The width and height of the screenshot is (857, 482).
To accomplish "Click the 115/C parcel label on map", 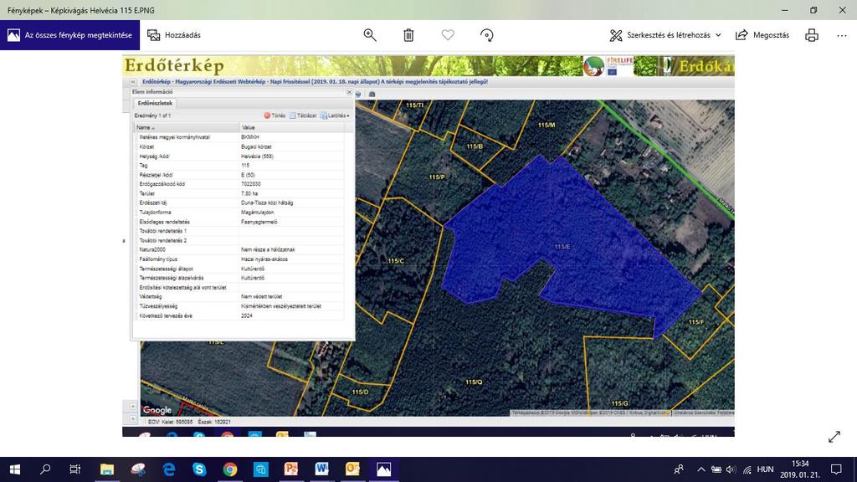I will 396,261.
